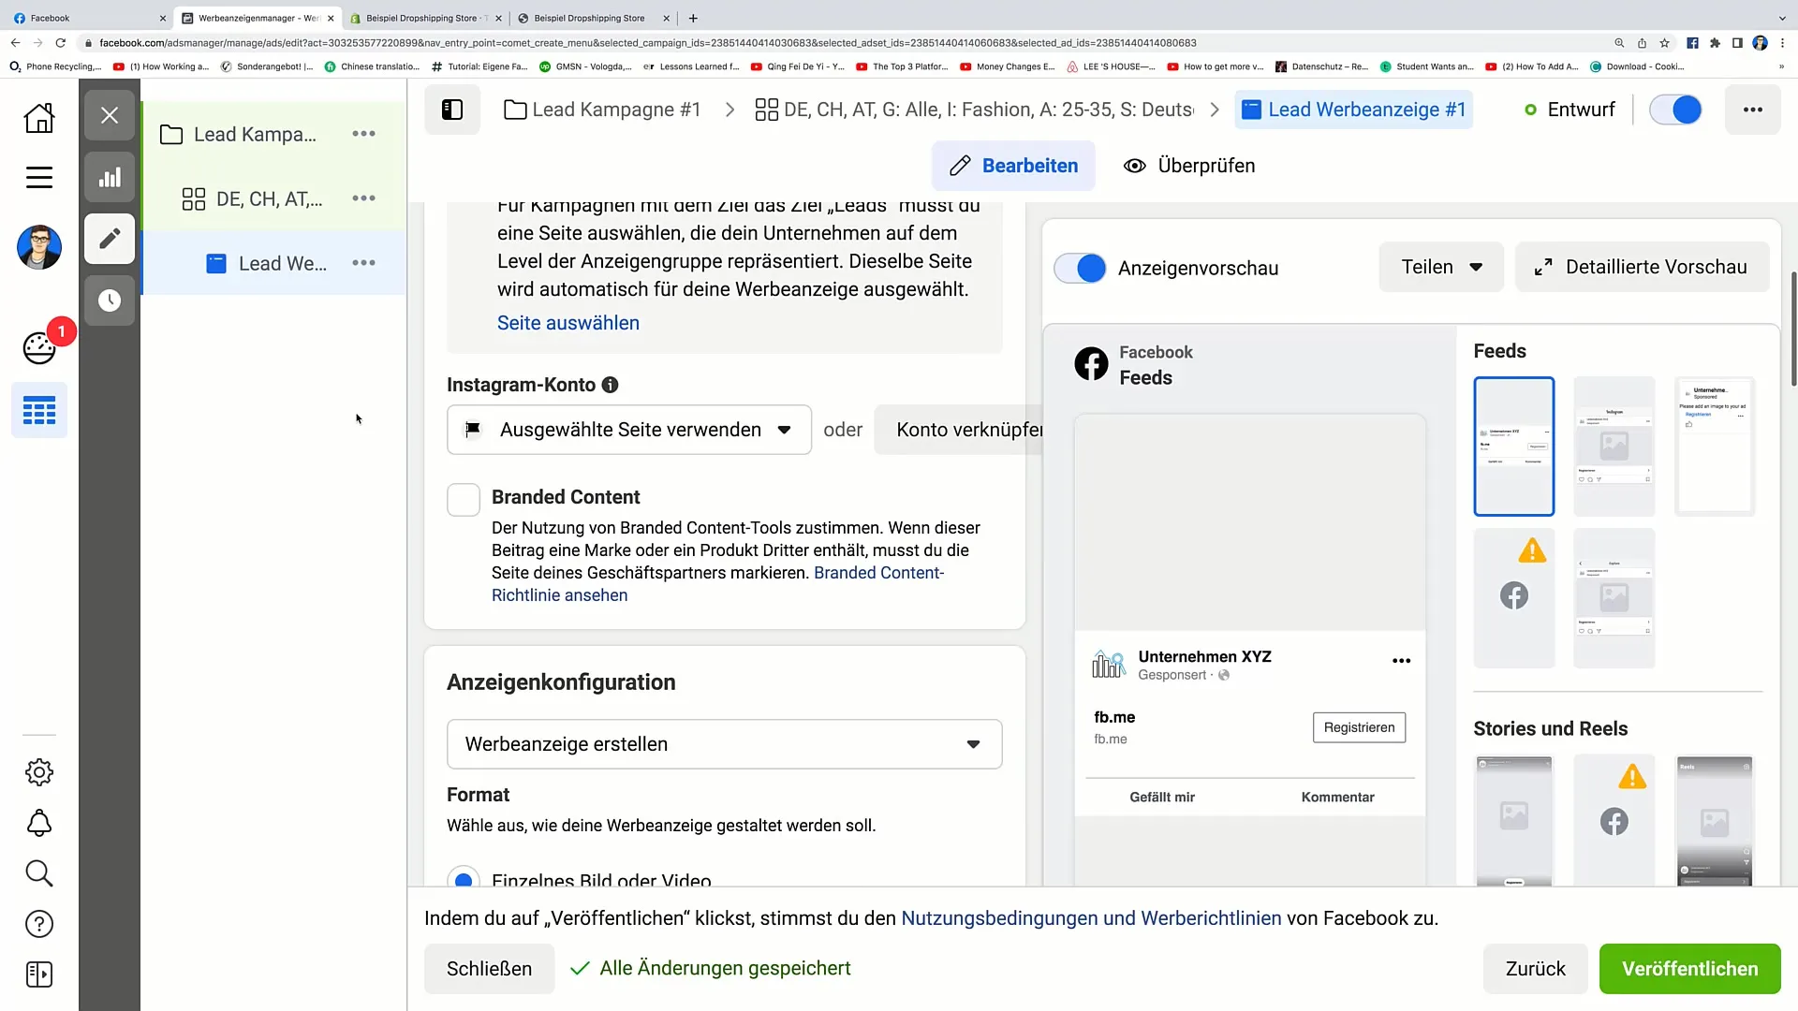The height and width of the screenshot is (1011, 1798).
Task: Open the Ausgewählte Seite verwenden dropdown
Action: (x=629, y=430)
